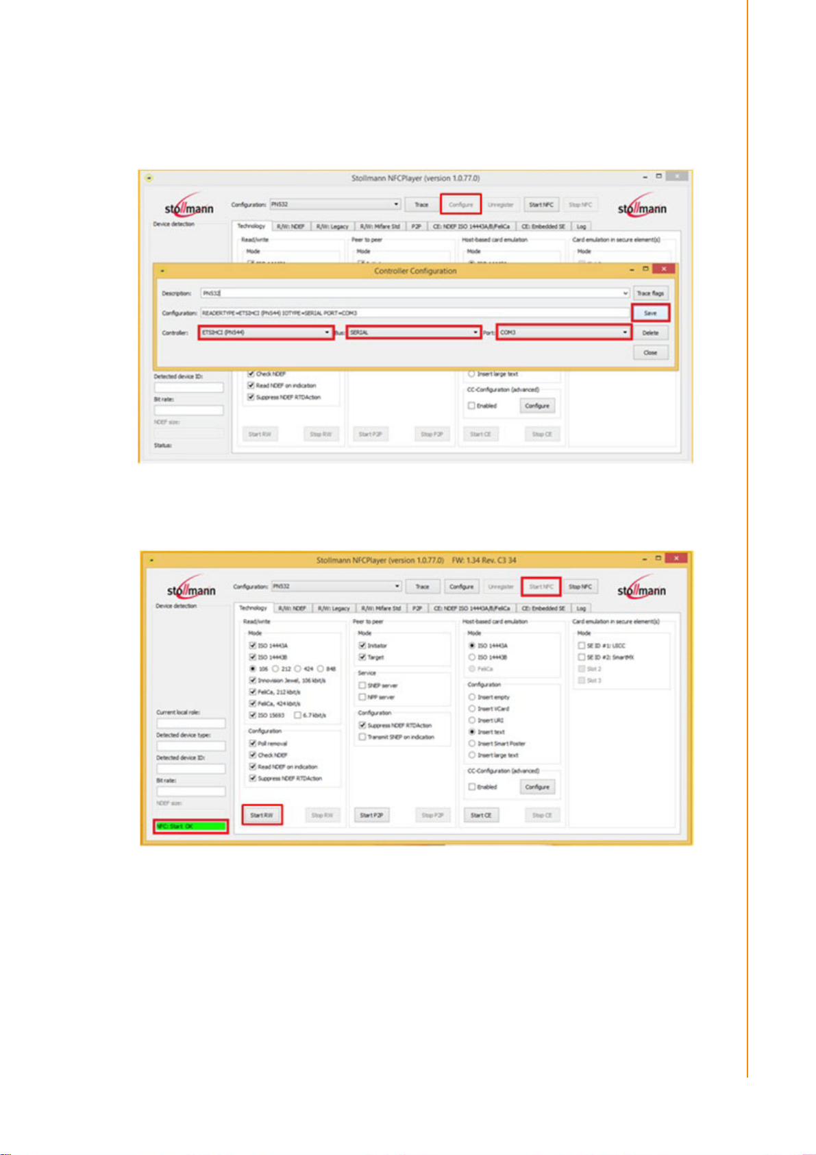Click Trace in the lower FW 1.34 window
The width and height of the screenshot is (816, 1155).
click(423, 587)
